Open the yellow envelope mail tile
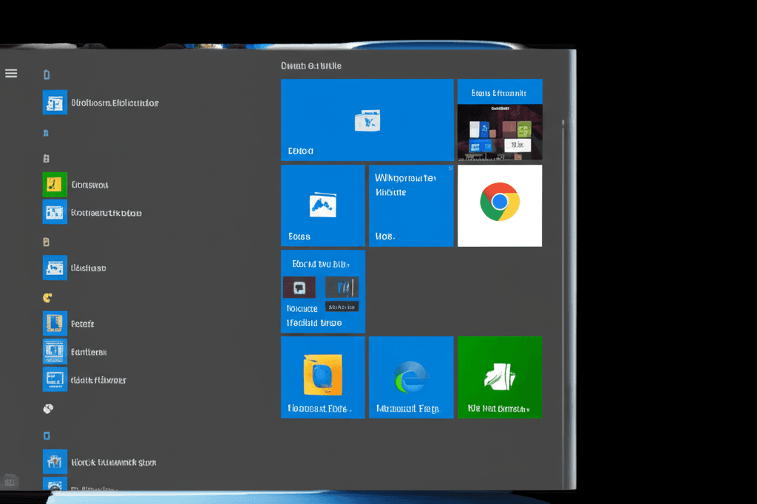This screenshot has width=757, height=504. point(322,377)
